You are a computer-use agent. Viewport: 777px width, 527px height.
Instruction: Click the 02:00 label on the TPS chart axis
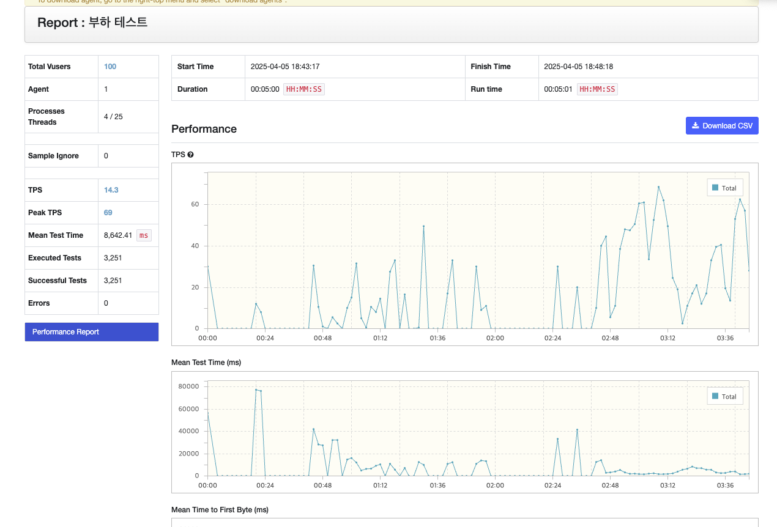tap(495, 337)
